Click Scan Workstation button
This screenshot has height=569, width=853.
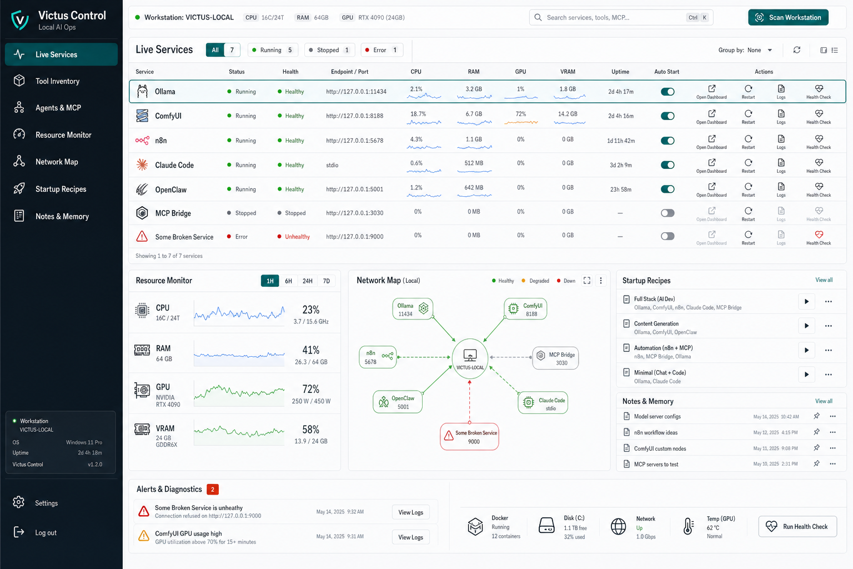tap(788, 17)
